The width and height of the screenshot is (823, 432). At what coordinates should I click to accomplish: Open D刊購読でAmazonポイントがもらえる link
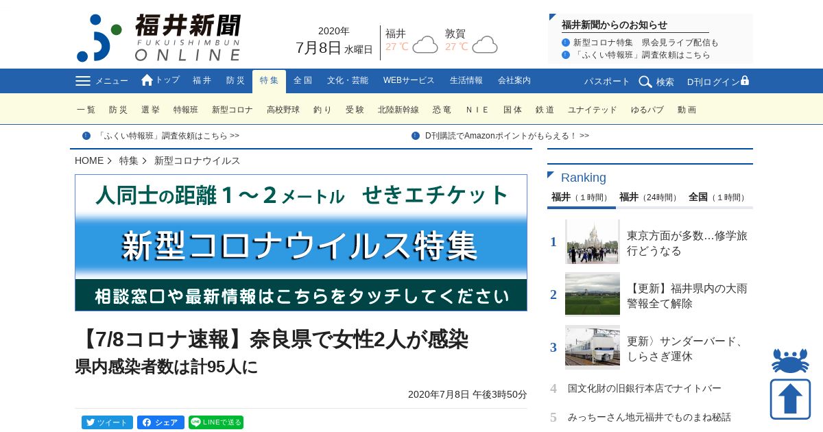(x=507, y=136)
